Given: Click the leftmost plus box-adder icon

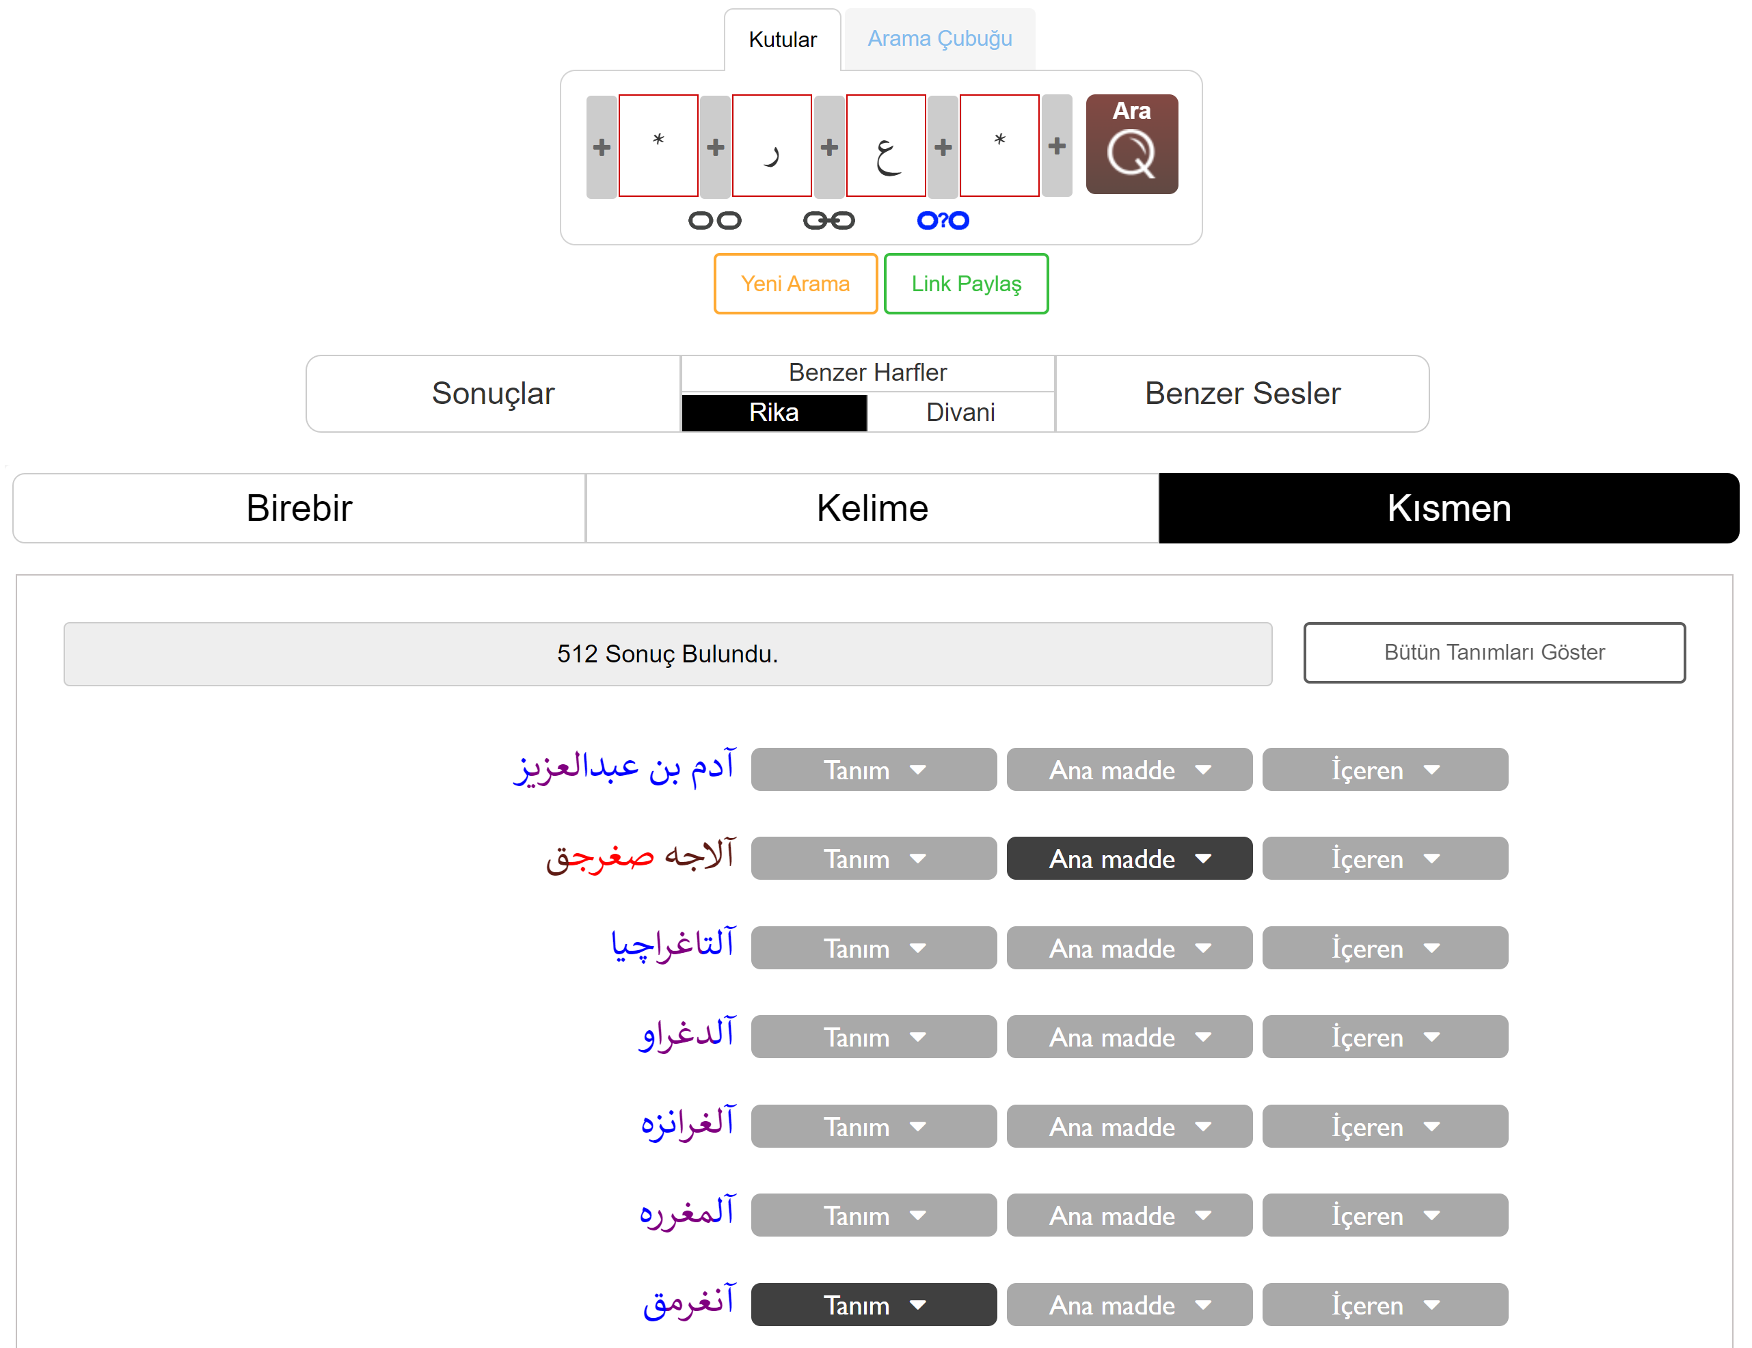Looking at the screenshot, I should pyautogui.click(x=602, y=147).
